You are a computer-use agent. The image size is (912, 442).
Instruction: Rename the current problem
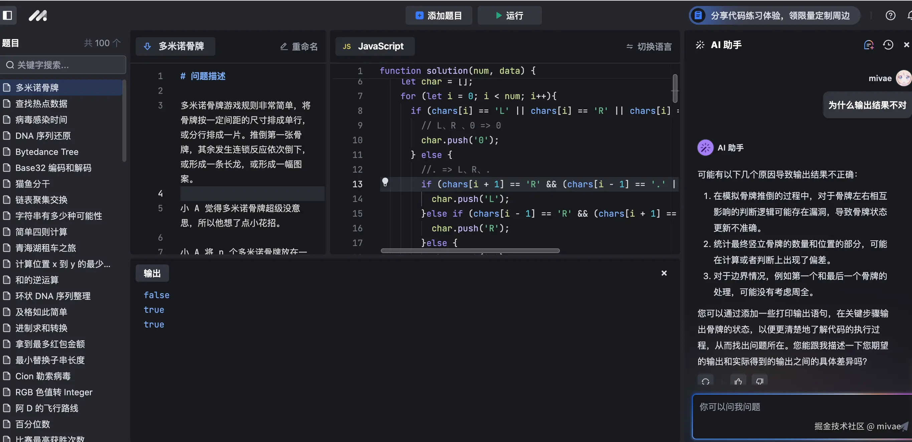[299, 46]
